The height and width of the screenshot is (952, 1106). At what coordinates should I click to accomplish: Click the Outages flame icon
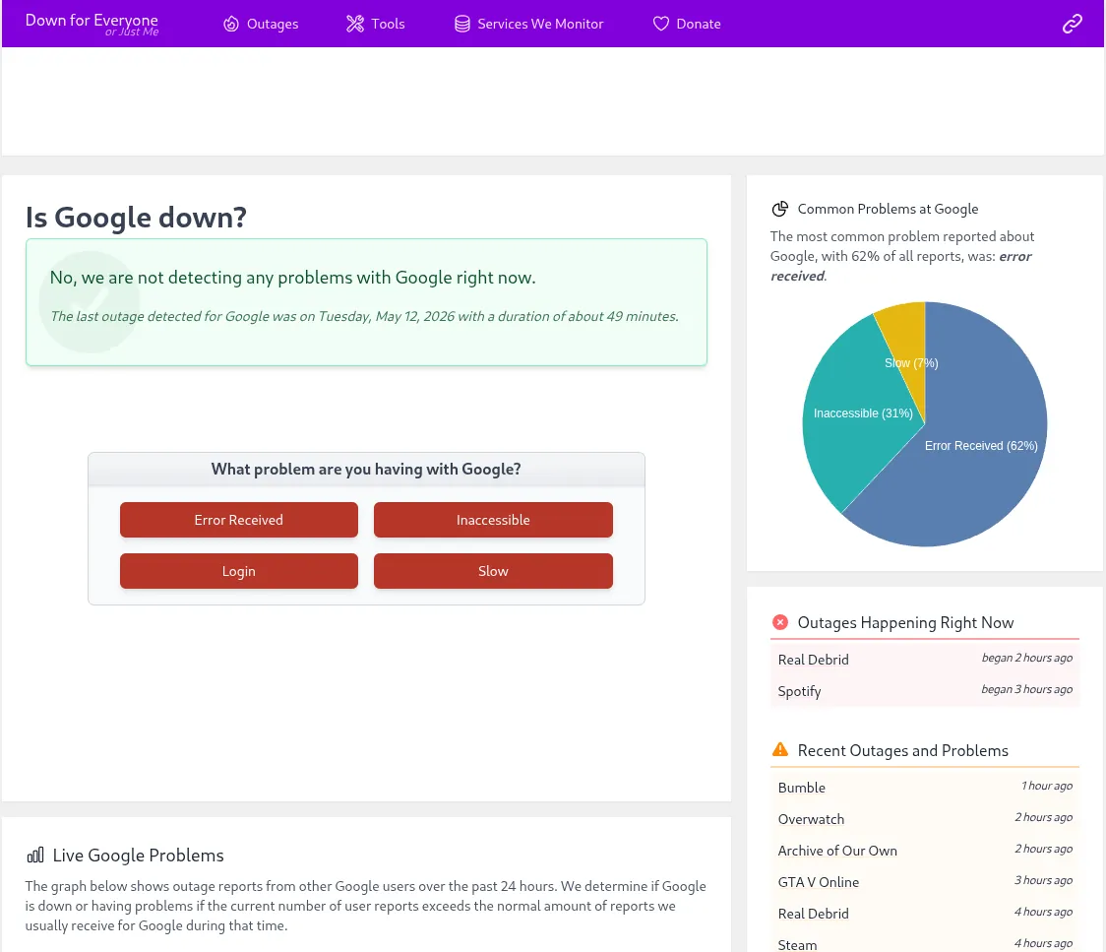click(x=231, y=24)
